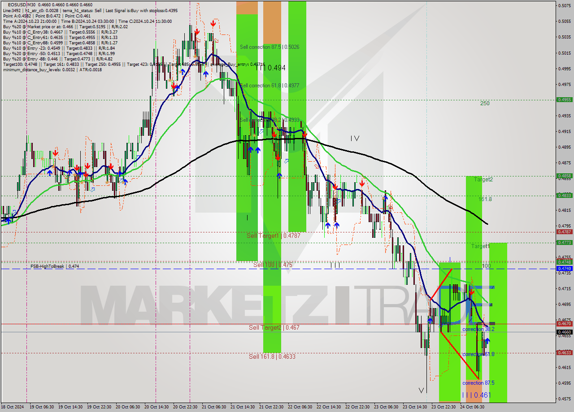Viewport: 574px width, 412px height.
Task: Click the '250' target level label
Action: [485, 103]
